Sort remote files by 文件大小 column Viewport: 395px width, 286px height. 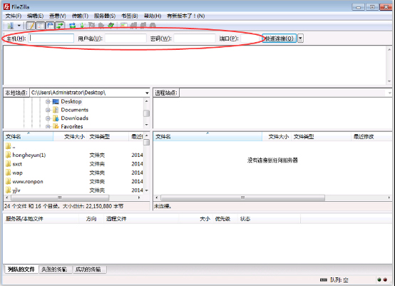[x=277, y=136]
